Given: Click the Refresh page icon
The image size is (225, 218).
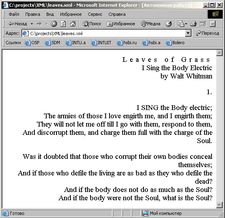Looking at the screenshot, I should point(63,24).
